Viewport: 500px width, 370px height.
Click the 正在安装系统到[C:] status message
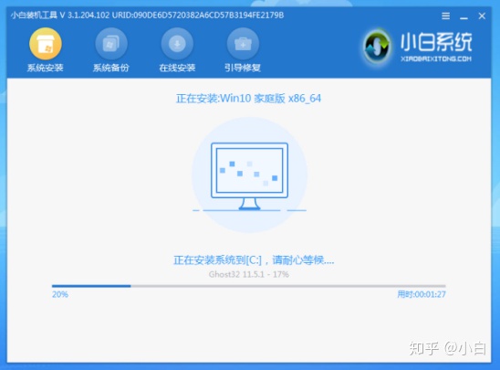(254, 260)
